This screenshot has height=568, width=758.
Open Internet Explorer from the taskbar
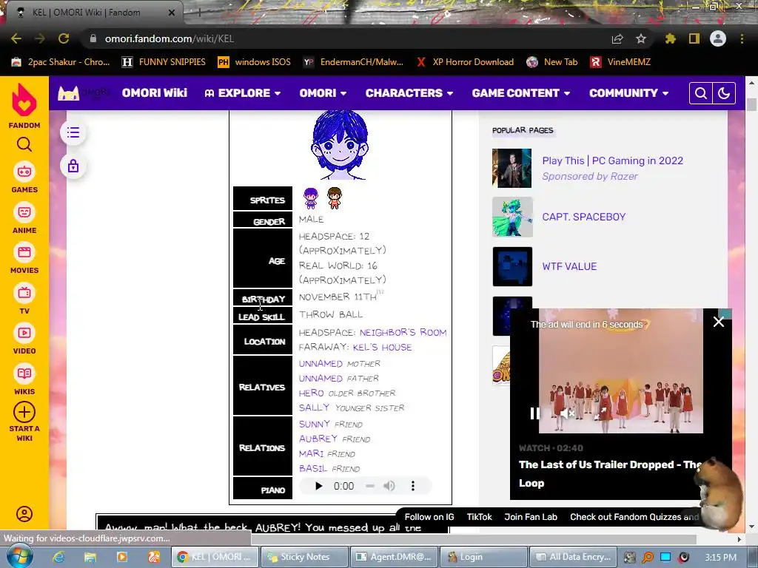(x=59, y=557)
